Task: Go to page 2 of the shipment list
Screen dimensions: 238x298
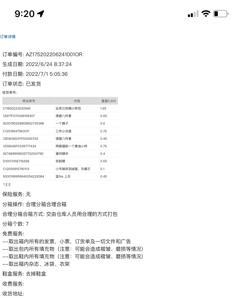Action: (x=6, y=184)
